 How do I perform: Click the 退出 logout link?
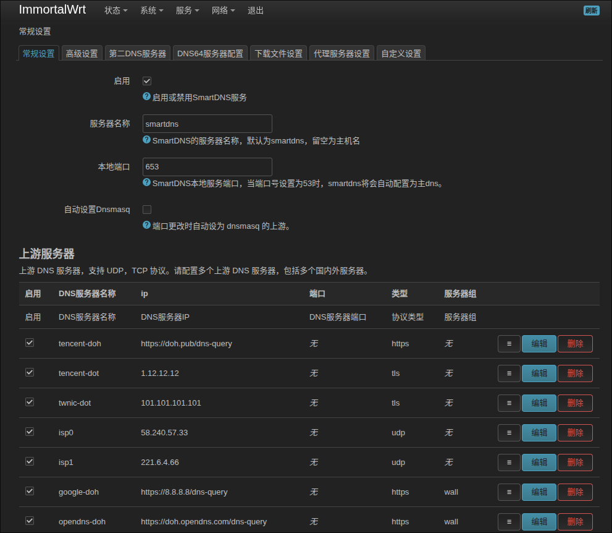tap(256, 11)
